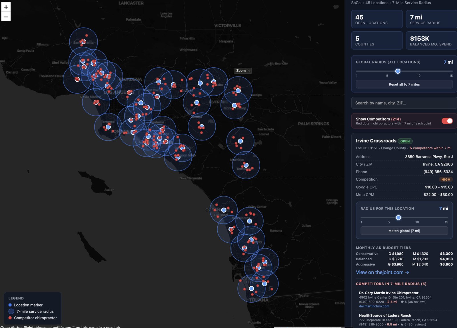Click location marker near Santa Monica label
The width and height of the screenshot is (457, 328).
click(x=96, y=102)
